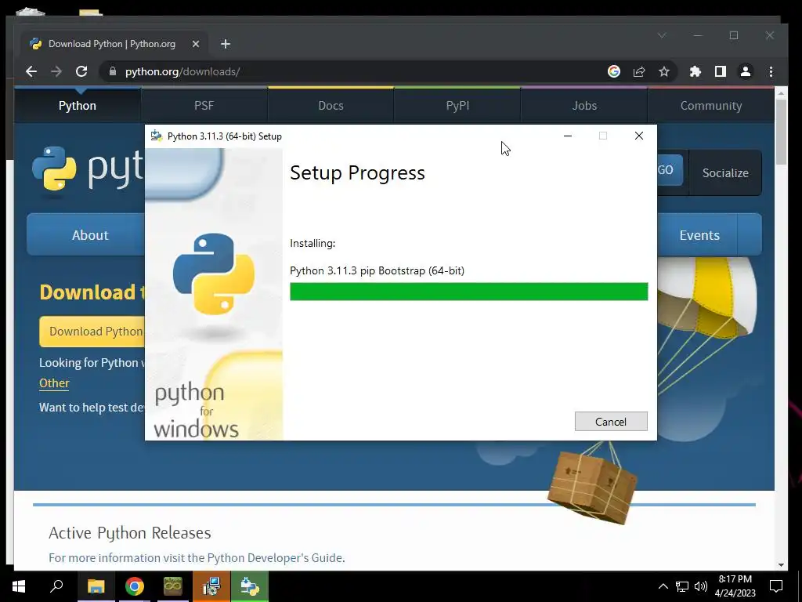
Task: Go forward in Chrome browser
Action: click(56, 71)
